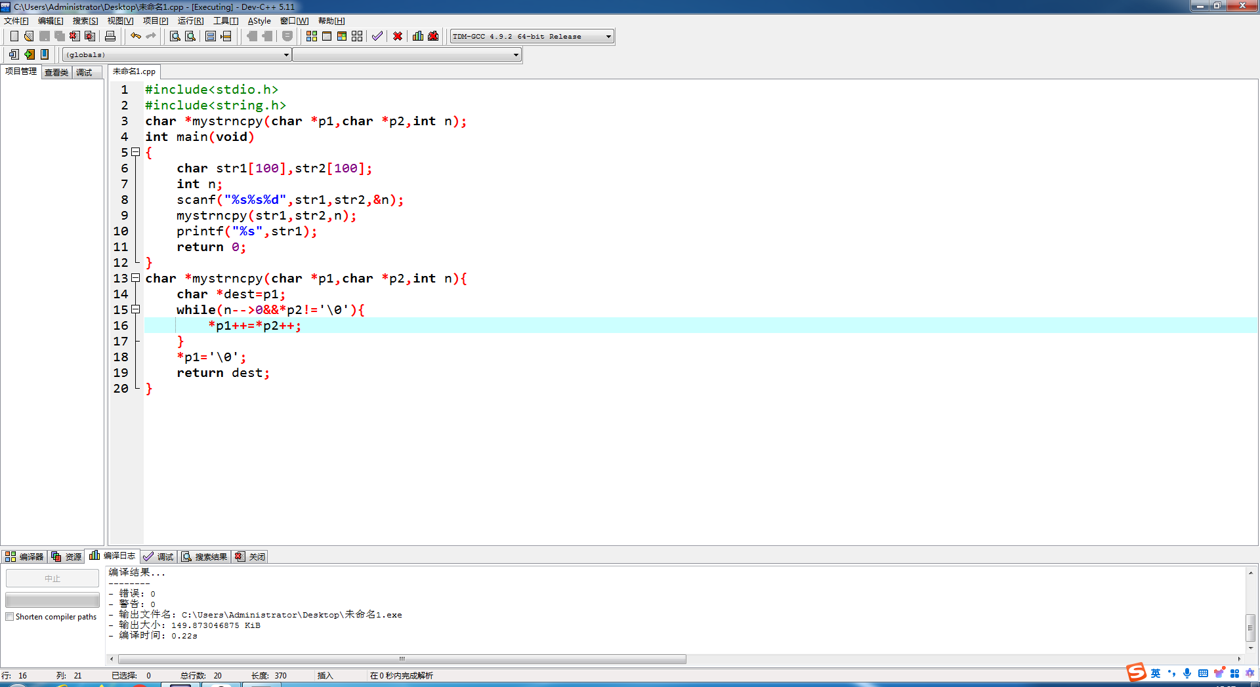The height and width of the screenshot is (687, 1260).
Task: Switch to the 搜索结果 bottom tab
Action: coord(204,557)
